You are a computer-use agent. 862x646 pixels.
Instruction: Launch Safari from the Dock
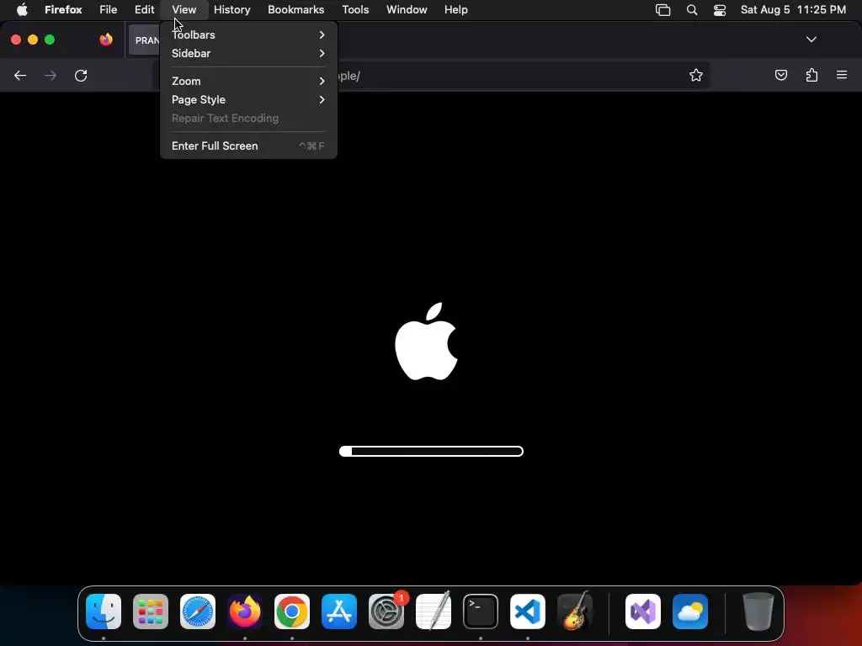(198, 612)
